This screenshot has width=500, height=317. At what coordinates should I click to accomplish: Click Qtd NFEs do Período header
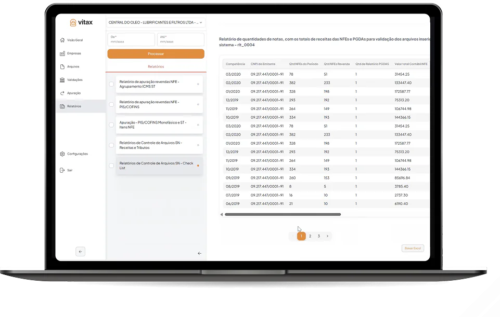[x=303, y=64]
